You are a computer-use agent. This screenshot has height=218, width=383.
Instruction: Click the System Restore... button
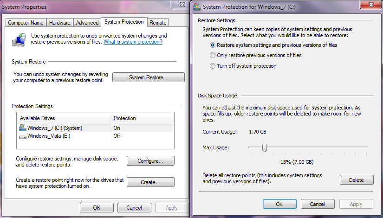pos(148,77)
